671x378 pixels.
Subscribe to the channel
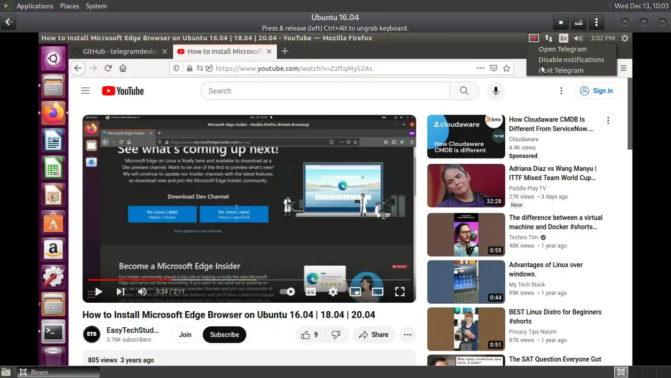(x=224, y=335)
